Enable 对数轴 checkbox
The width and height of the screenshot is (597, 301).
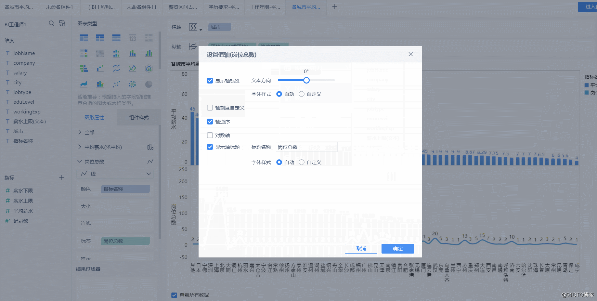click(x=210, y=135)
